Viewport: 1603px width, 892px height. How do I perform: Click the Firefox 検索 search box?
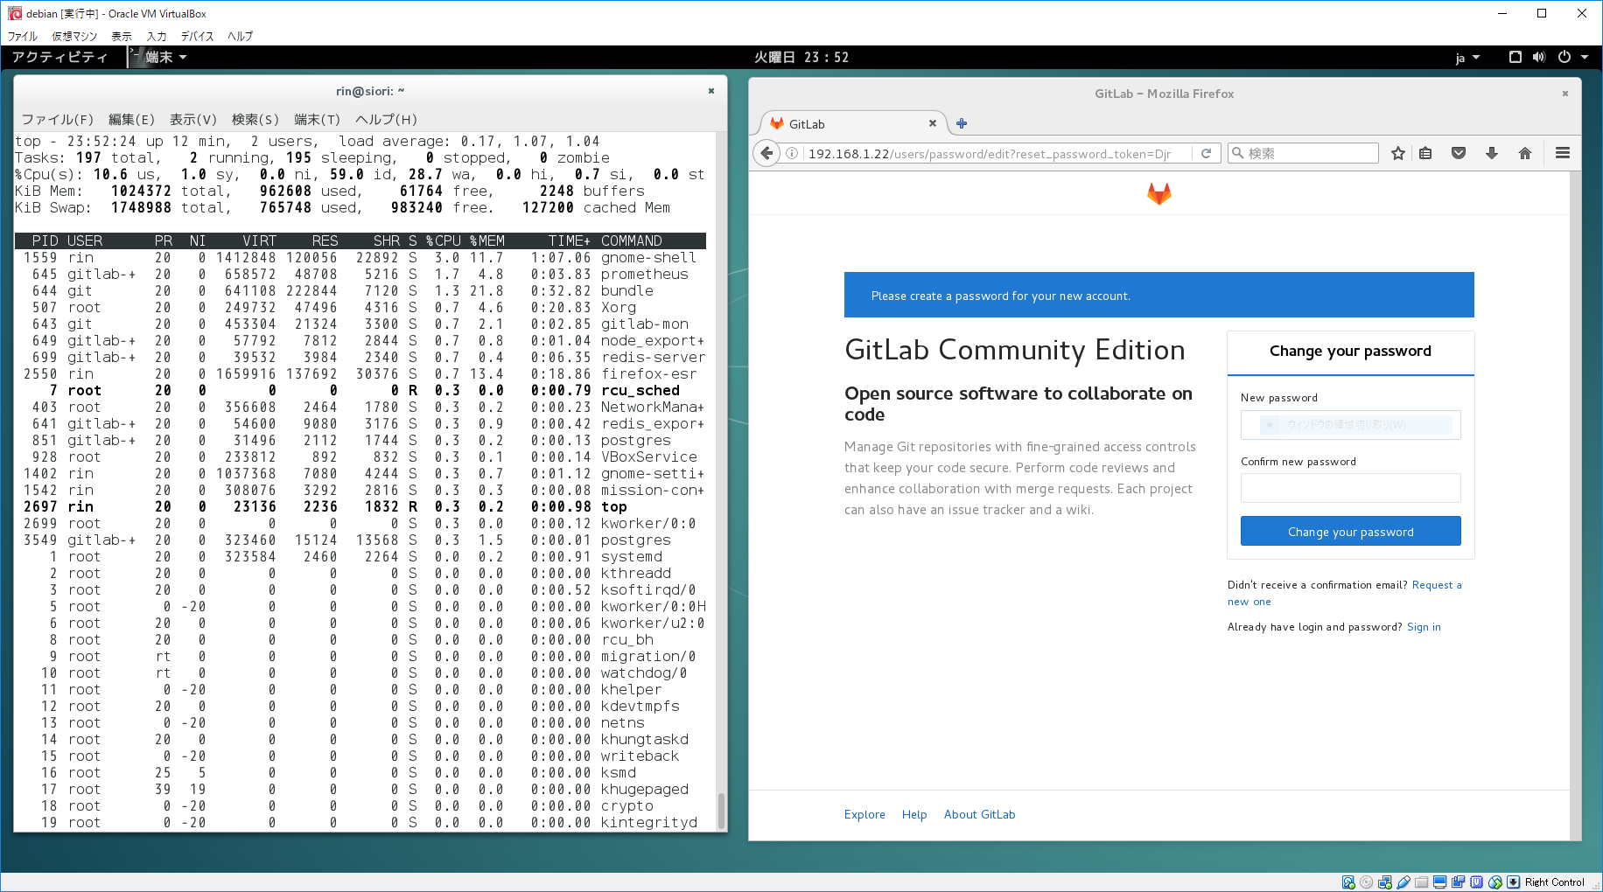(1304, 154)
